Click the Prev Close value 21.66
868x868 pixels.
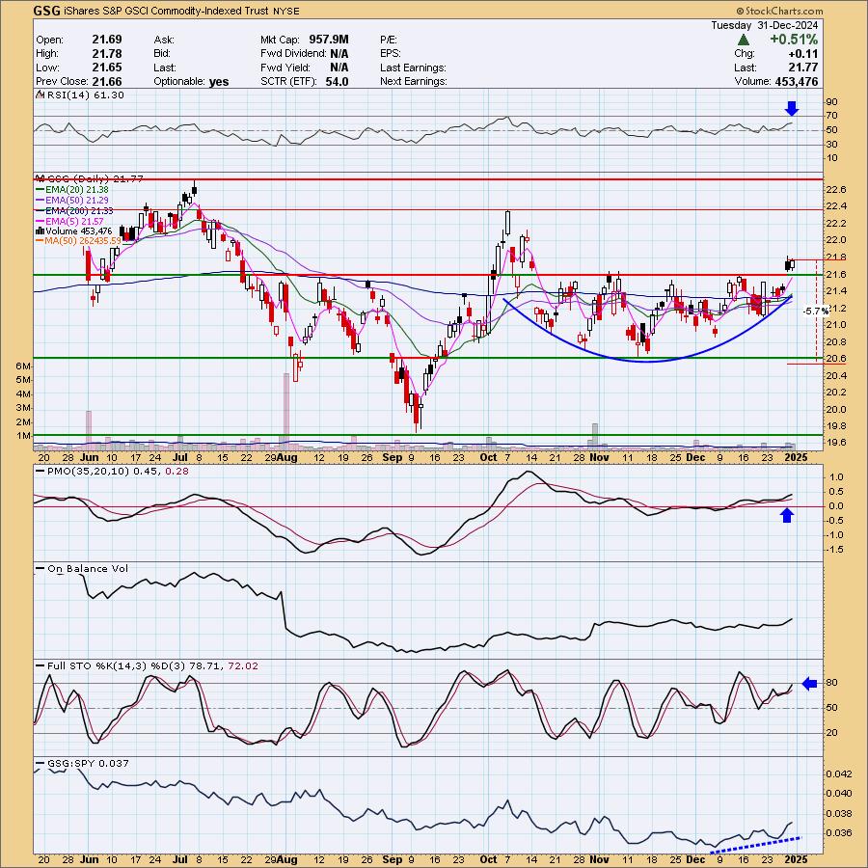pos(107,81)
